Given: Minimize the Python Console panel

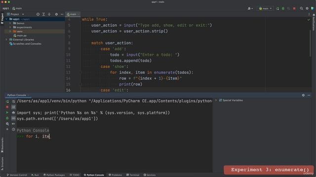Looking at the screenshot, I should tap(309, 95).
